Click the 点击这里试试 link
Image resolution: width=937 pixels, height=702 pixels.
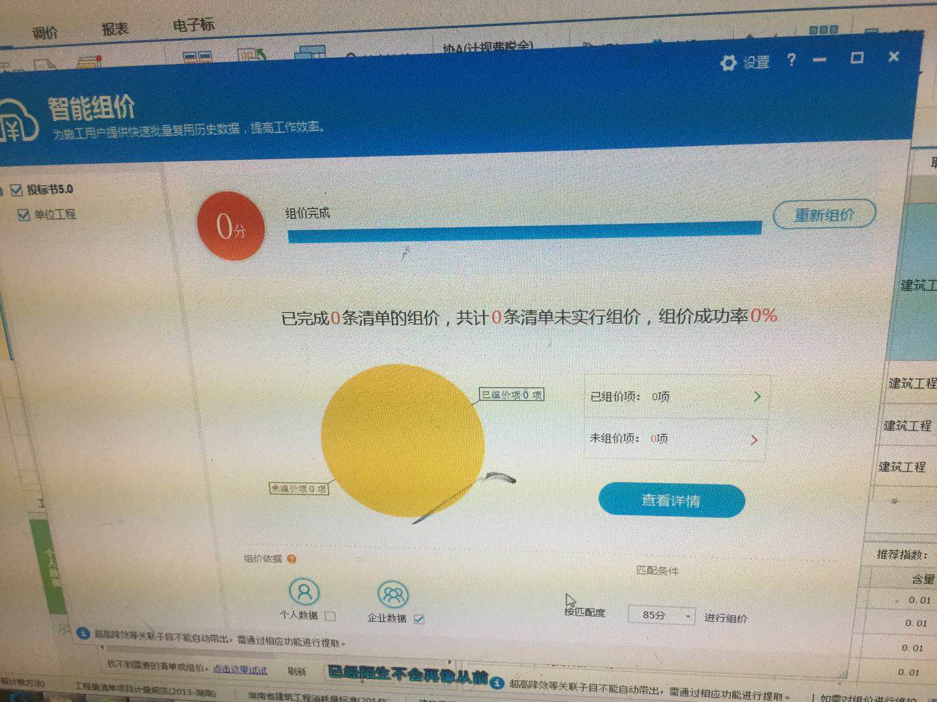pyautogui.click(x=240, y=669)
